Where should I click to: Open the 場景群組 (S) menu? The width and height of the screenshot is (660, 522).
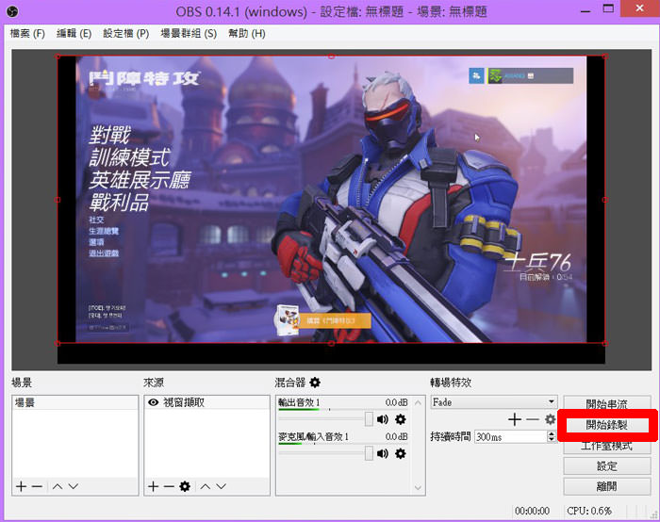tap(189, 33)
